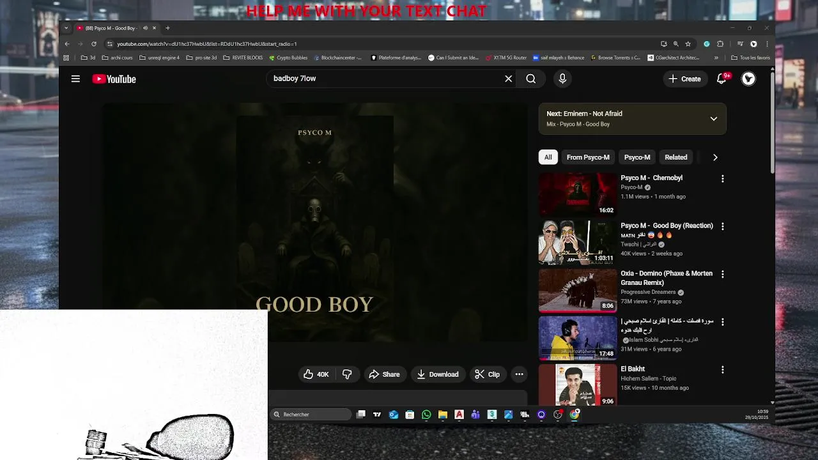Clear the search text with the X
Screen dimensions: 818x460
pyautogui.click(x=508, y=79)
